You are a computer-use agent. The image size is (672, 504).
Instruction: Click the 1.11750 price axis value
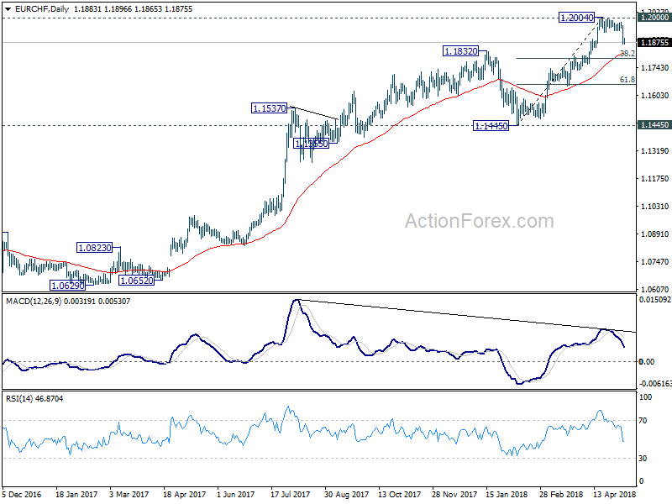pos(654,179)
